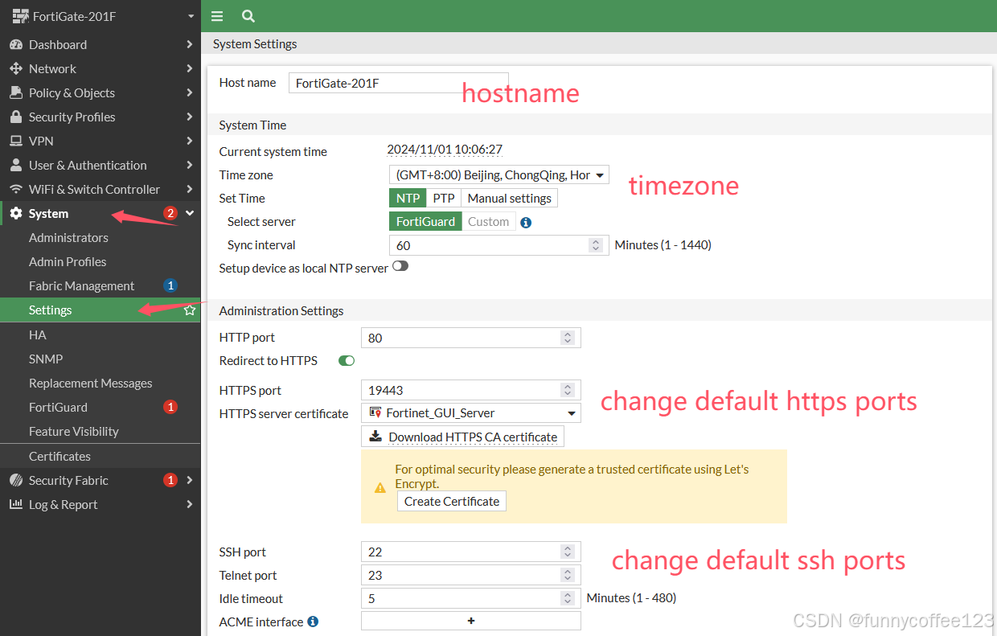
Task: Click the Dashboard gauge icon
Action: click(16, 44)
